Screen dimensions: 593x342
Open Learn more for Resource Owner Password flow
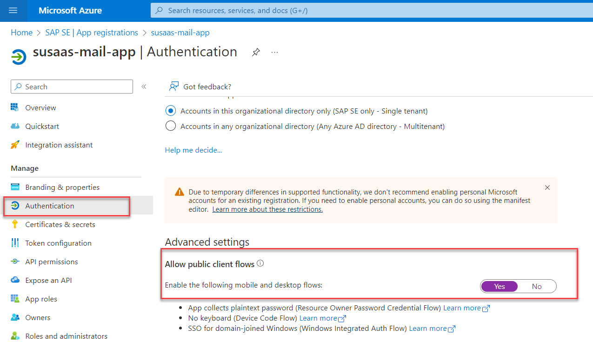[466, 308]
